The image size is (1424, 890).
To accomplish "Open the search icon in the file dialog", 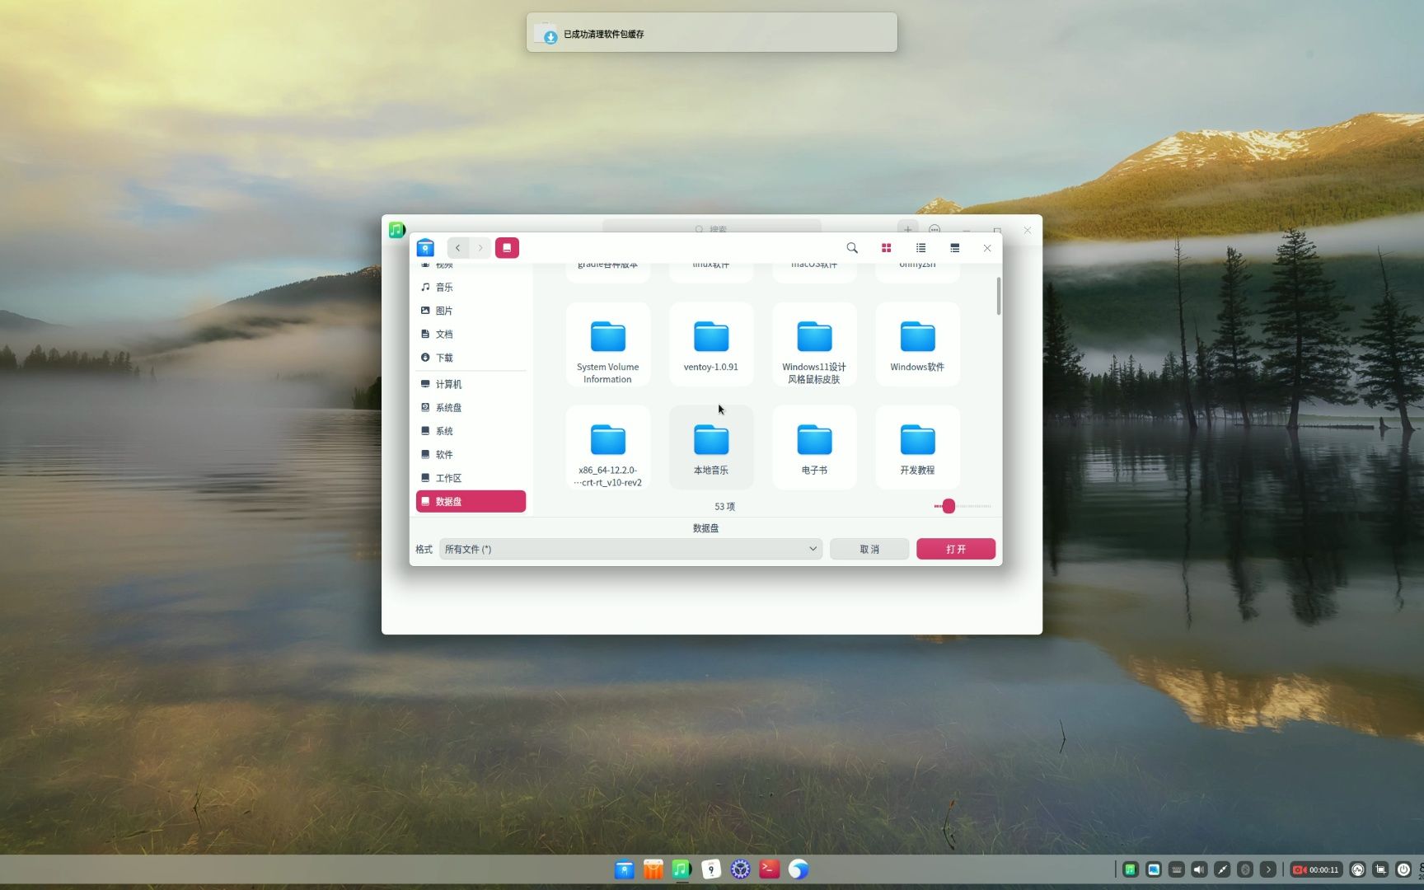I will (852, 248).
